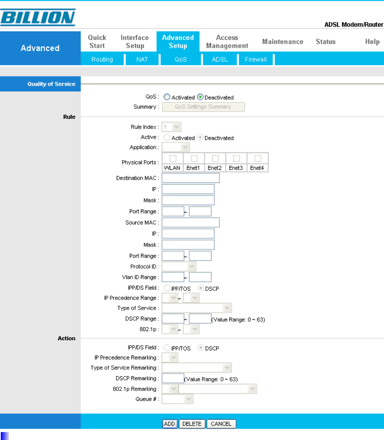Open the Routing submenu

click(x=102, y=59)
